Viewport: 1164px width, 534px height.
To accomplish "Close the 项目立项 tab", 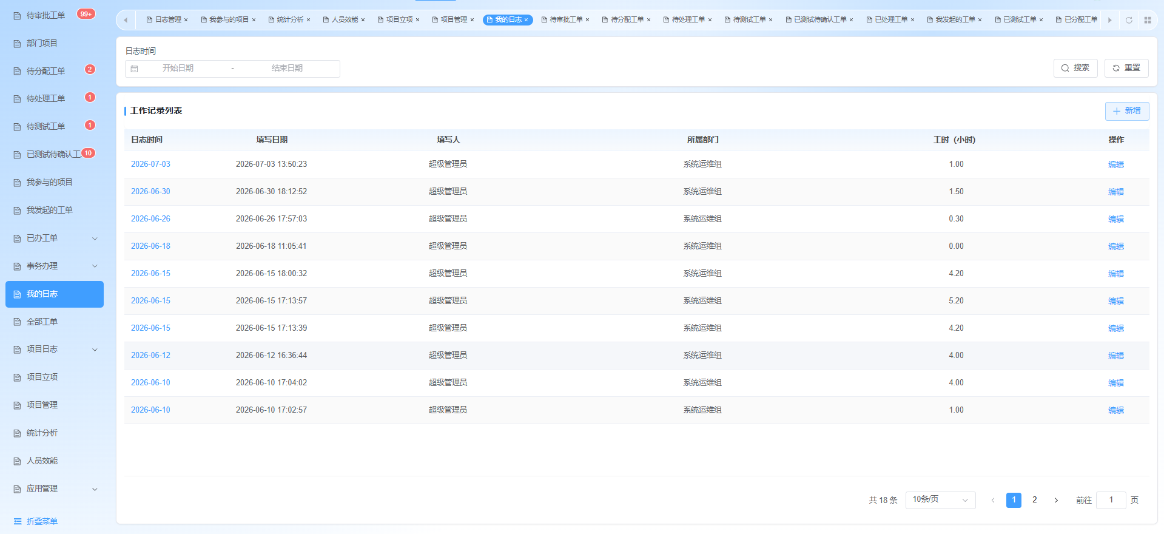I will [x=417, y=20].
